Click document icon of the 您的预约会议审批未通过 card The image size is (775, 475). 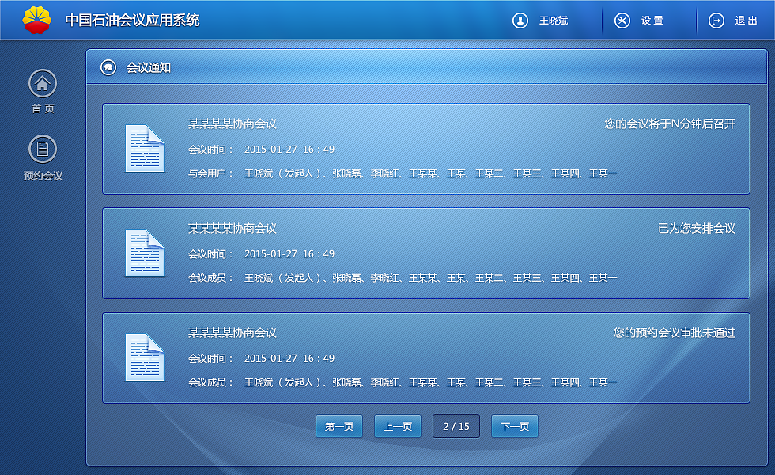(x=145, y=357)
